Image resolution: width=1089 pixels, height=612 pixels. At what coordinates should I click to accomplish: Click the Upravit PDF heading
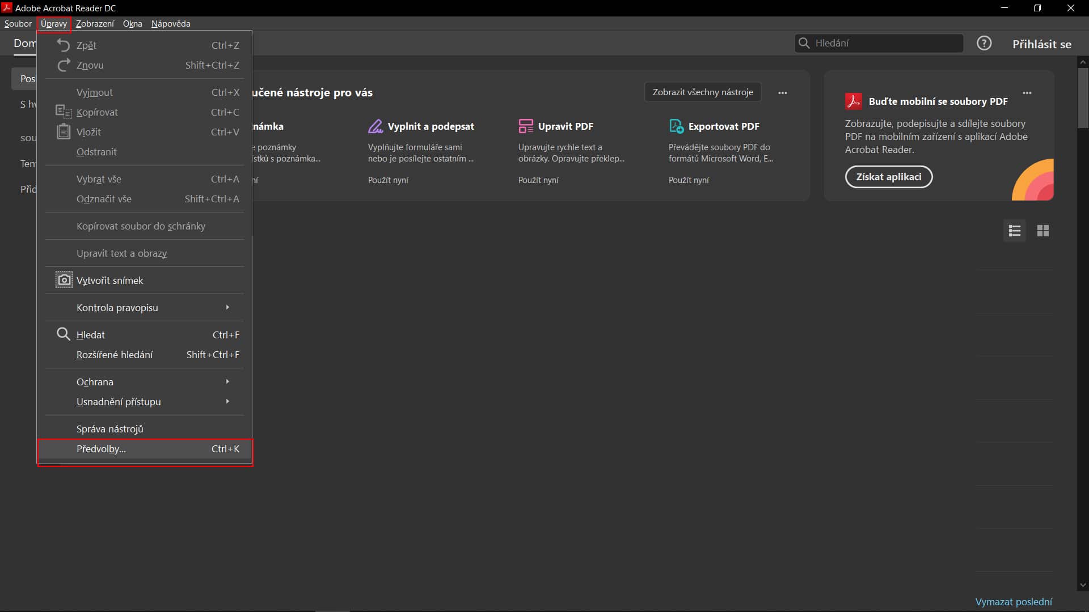pos(565,126)
